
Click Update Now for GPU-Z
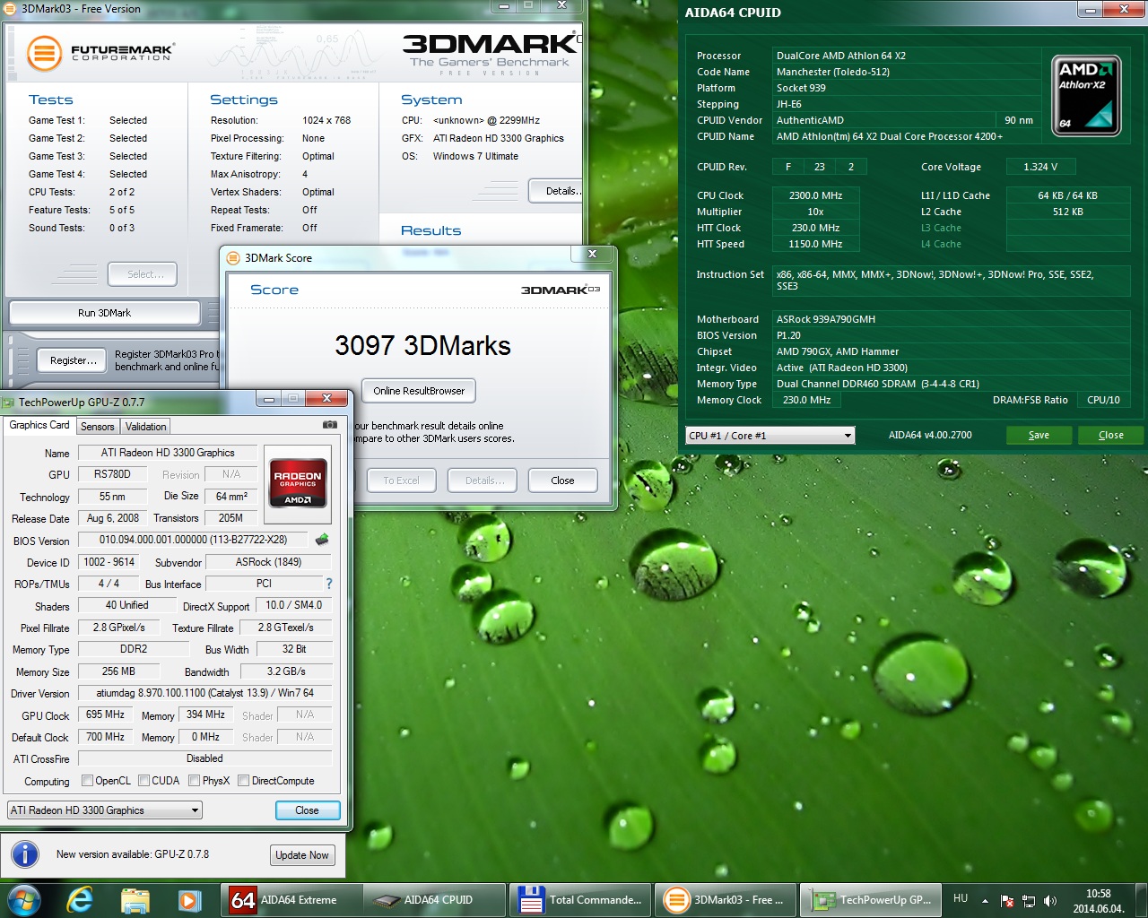pos(302,855)
